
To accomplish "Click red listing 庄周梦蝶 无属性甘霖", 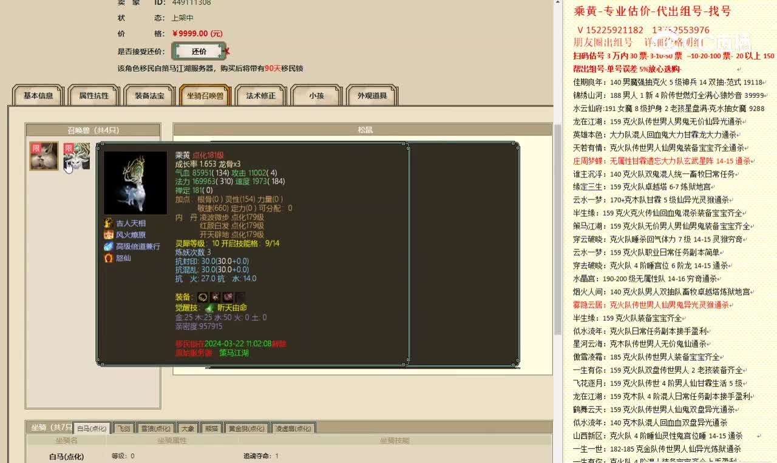I will (x=662, y=161).
